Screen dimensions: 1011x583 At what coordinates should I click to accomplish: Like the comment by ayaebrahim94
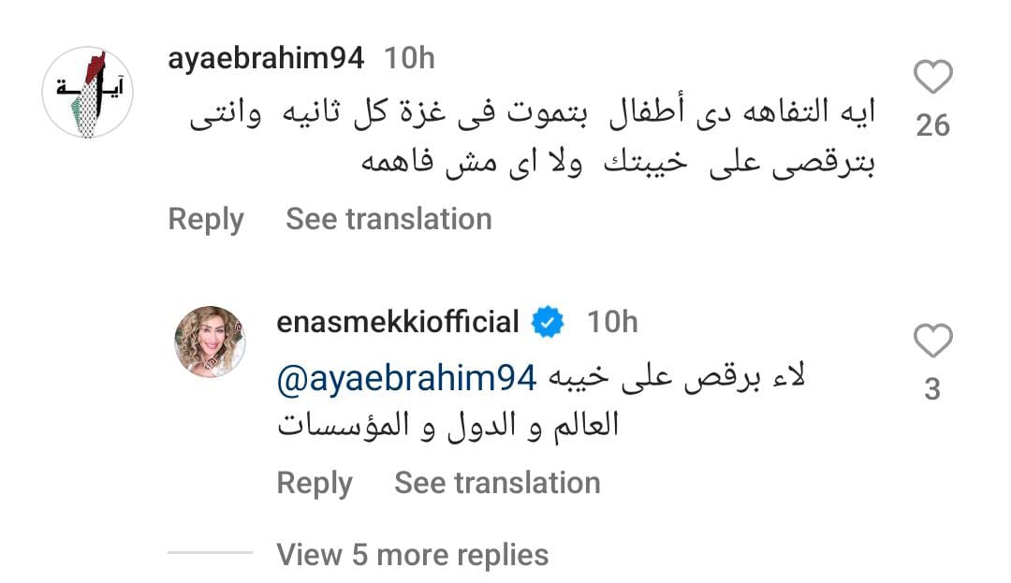[932, 77]
